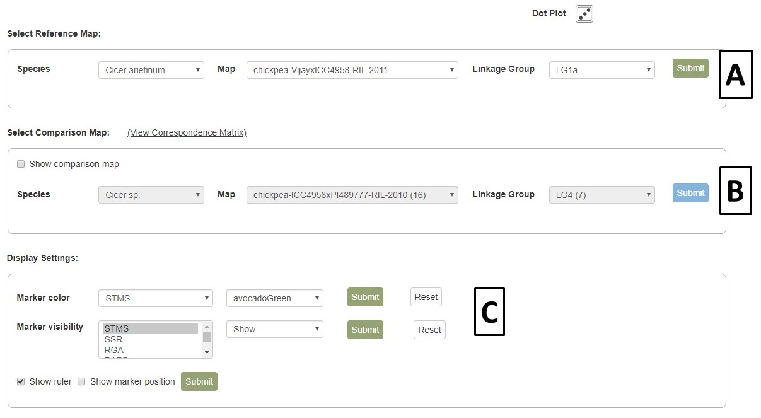Click the Marker visibility list up arrow
This screenshot has height=418, width=761.
207,326
